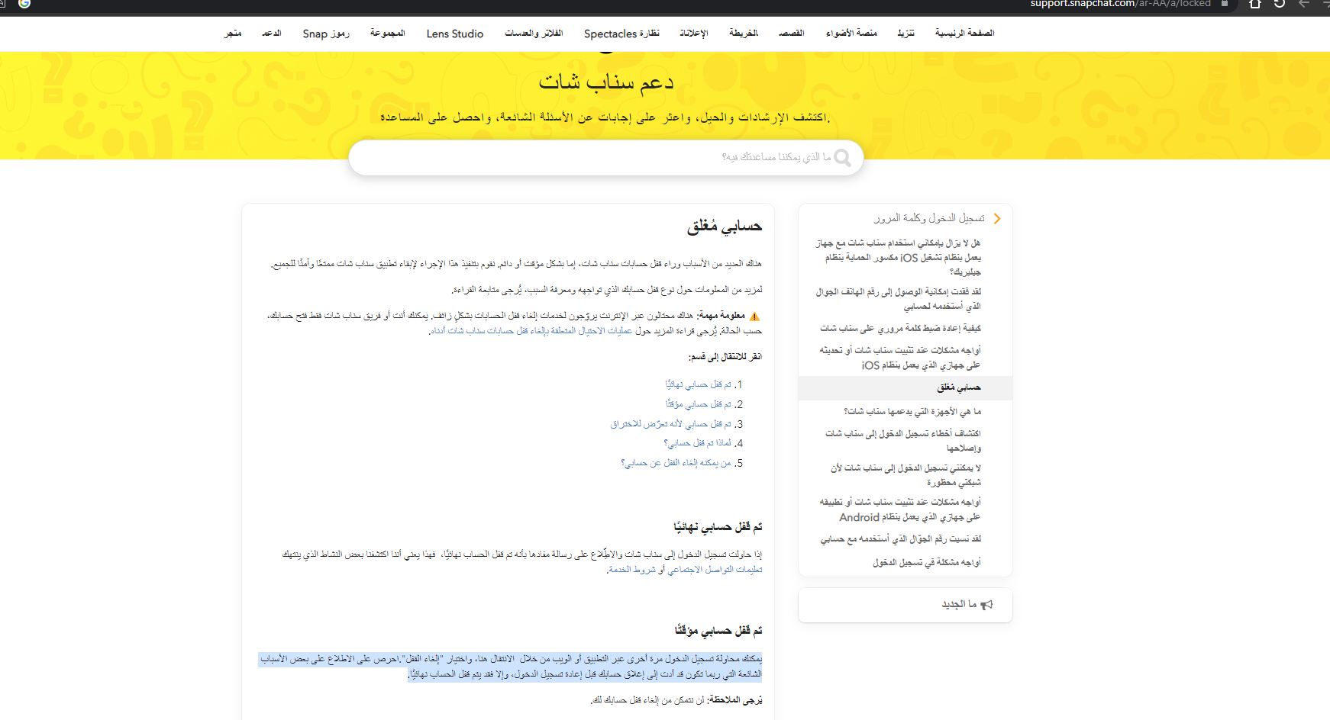The image size is (1330, 720).
Task: Open Lens Studio nav item
Action: tap(455, 34)
